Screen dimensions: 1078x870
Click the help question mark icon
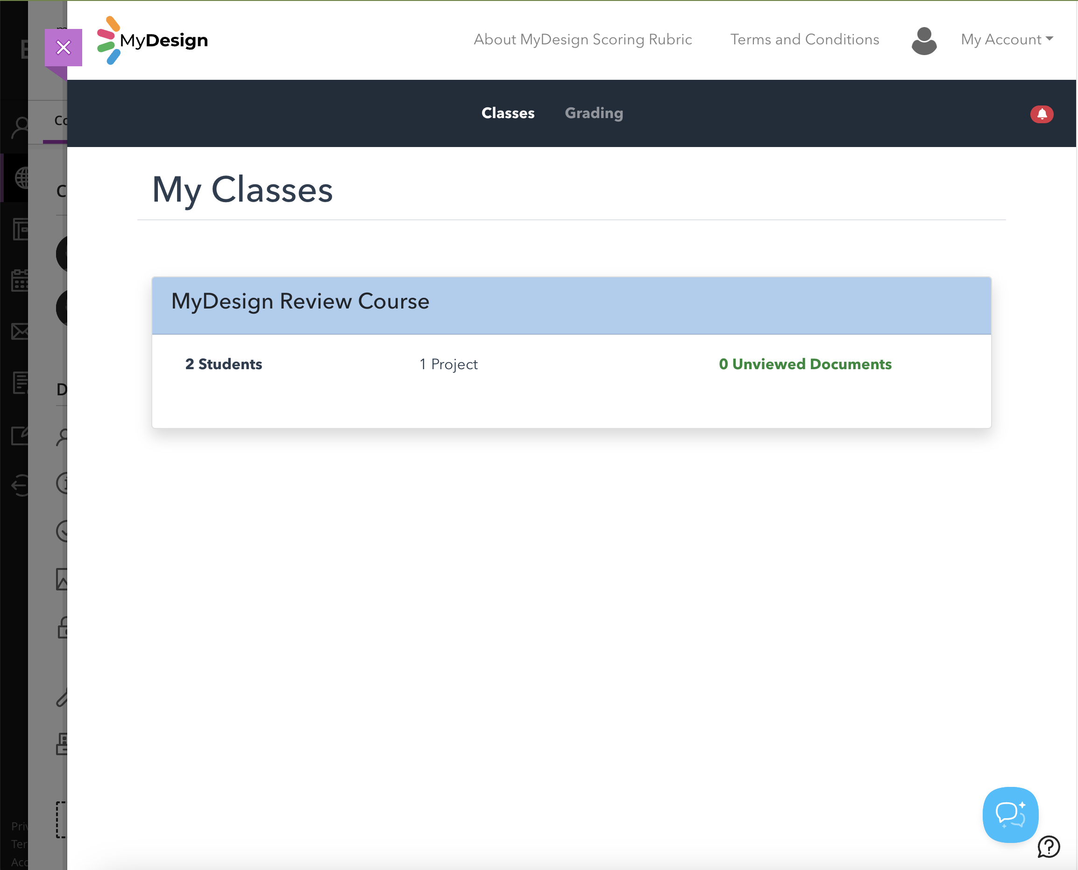[1049, 847]
